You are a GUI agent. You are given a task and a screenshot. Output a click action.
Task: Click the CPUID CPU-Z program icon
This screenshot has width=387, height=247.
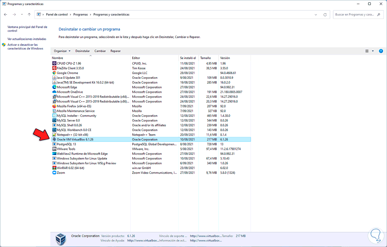(x=54, y=63)
